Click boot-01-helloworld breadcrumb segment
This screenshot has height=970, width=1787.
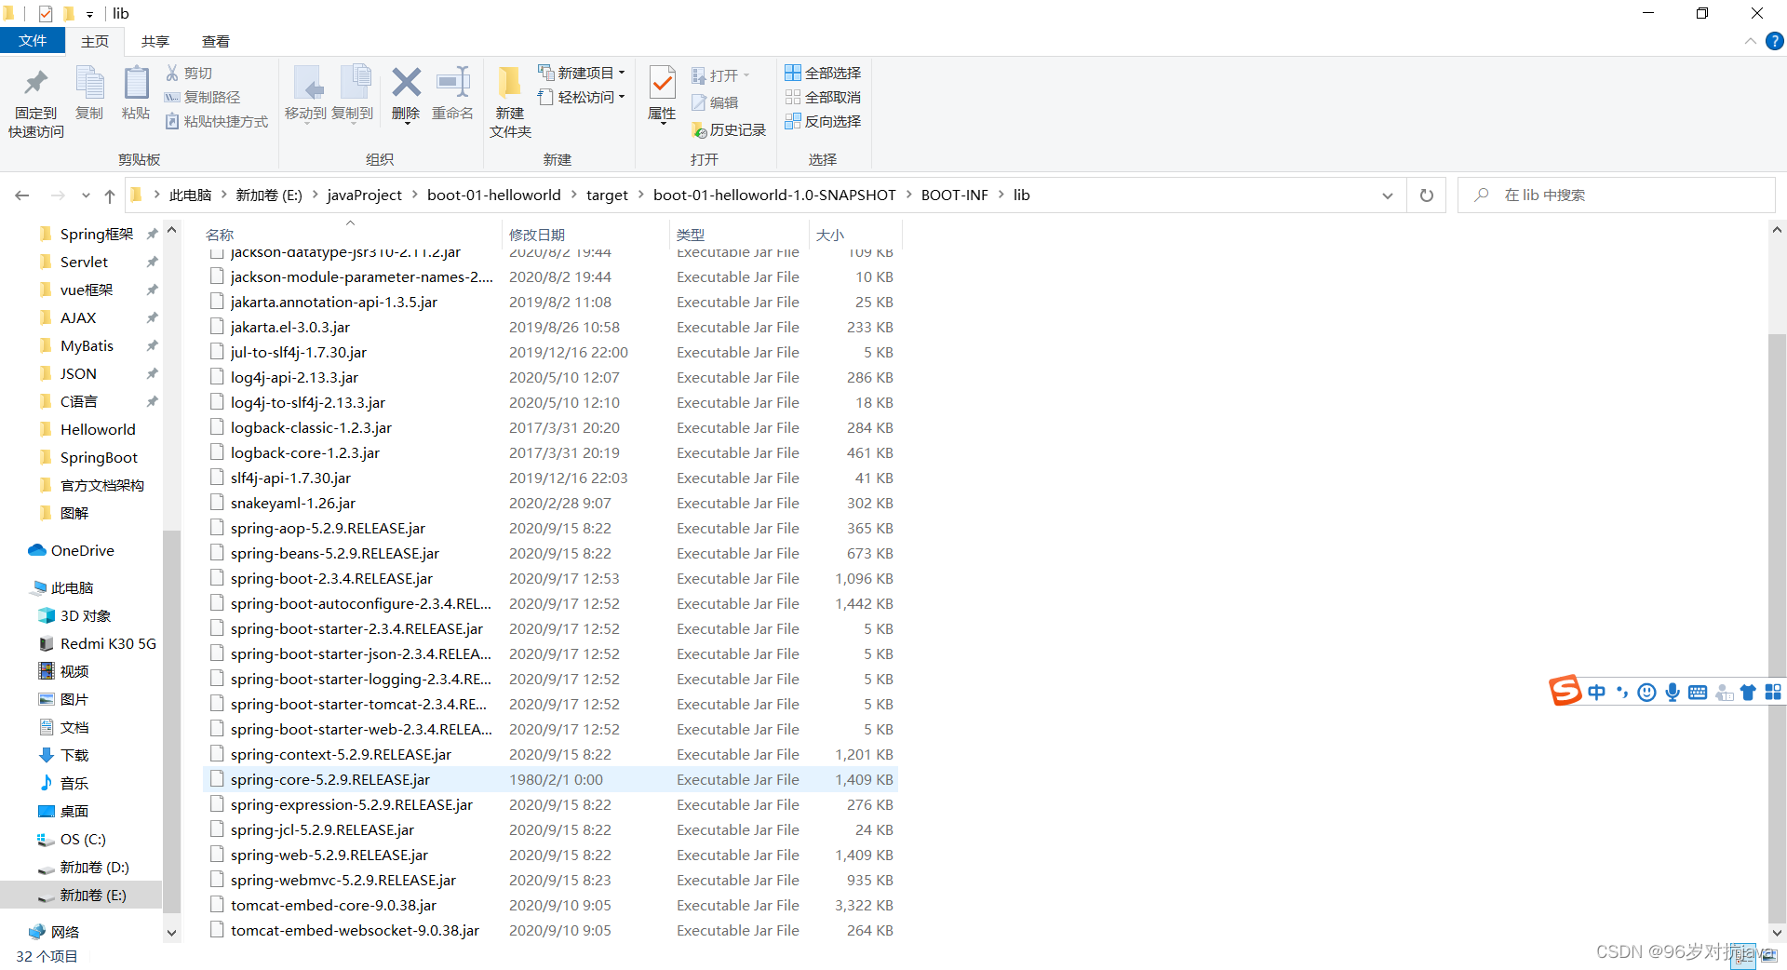coord(494,195)
